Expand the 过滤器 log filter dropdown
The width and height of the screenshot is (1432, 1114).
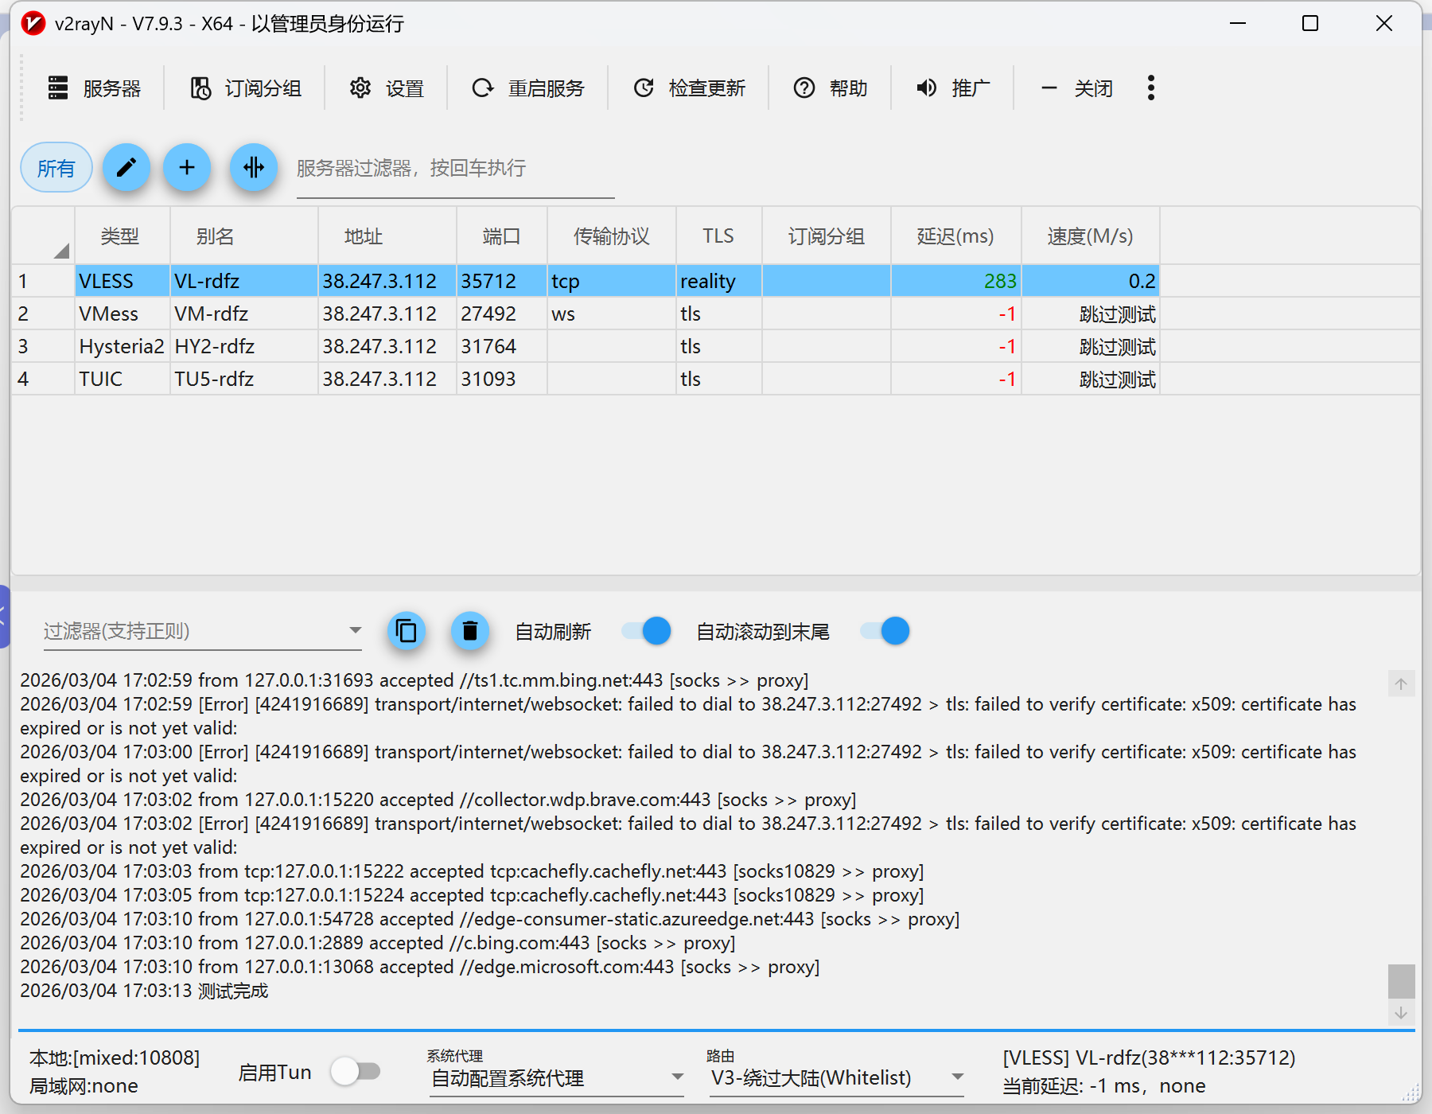355,631
